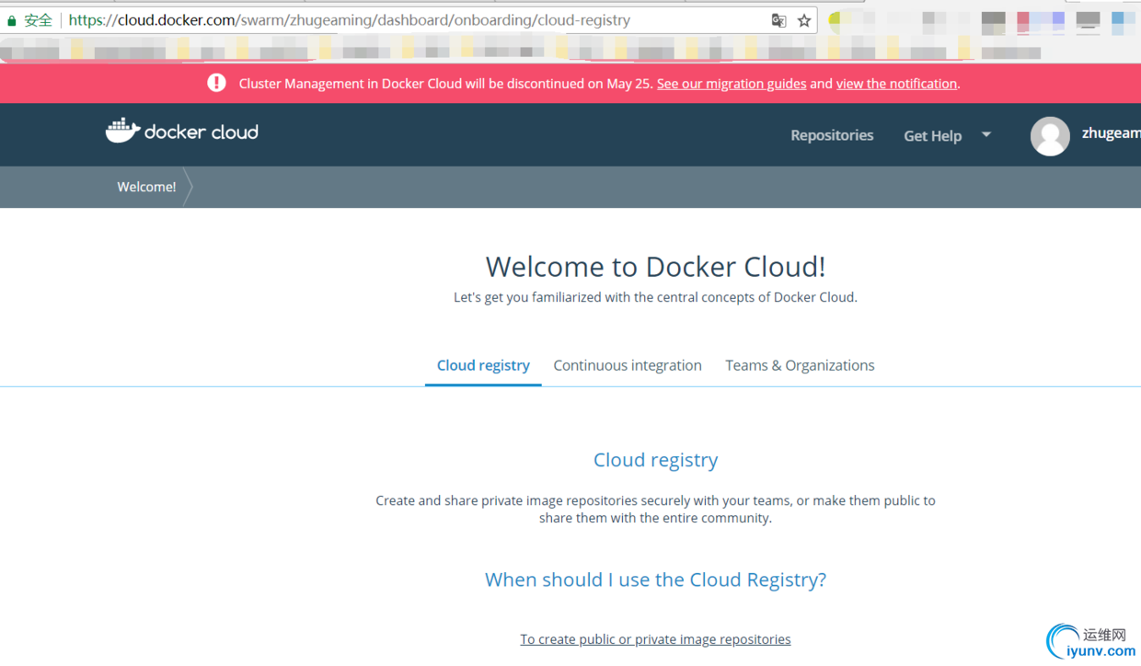Open the 'view the notification' link
1141x666 pixels.
point(896,84)
